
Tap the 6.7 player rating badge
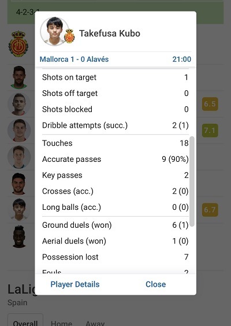pos(210,210)
